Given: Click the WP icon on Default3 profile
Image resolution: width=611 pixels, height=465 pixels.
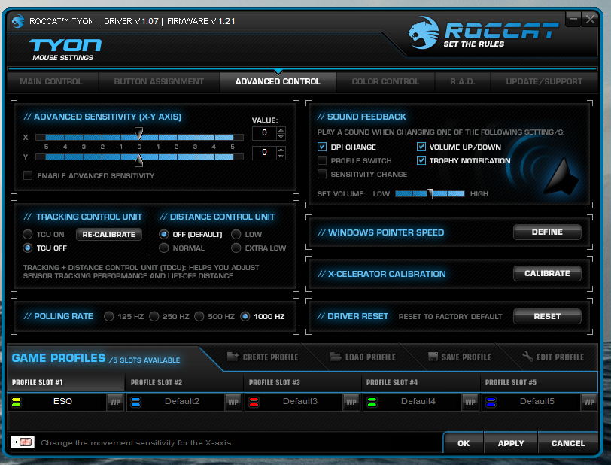Looking at the screenshot, I should [x=351, y=402].
